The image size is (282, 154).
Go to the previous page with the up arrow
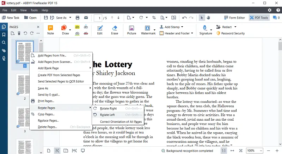click(112, 18)
